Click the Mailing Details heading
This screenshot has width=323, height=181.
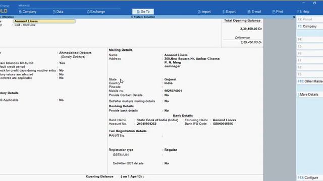click(121, 50)
